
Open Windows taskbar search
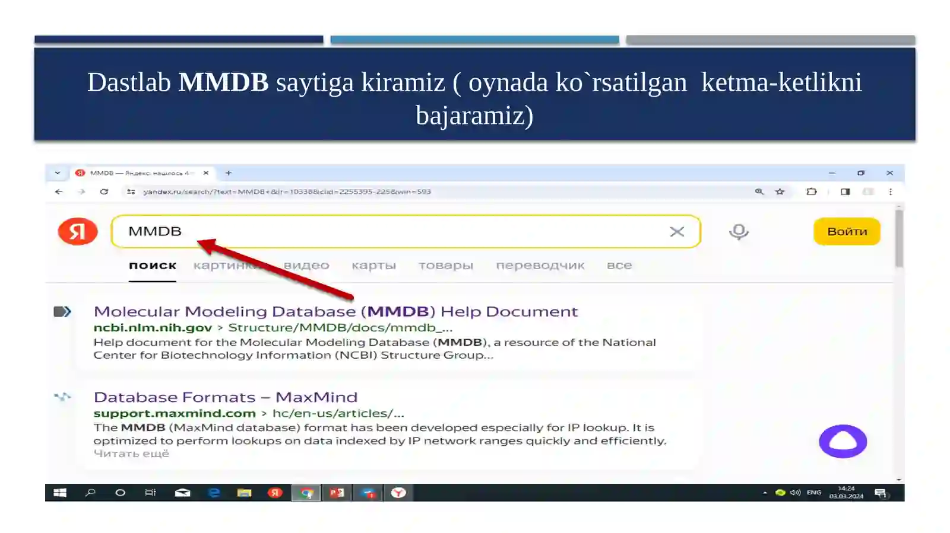[90, 493]
